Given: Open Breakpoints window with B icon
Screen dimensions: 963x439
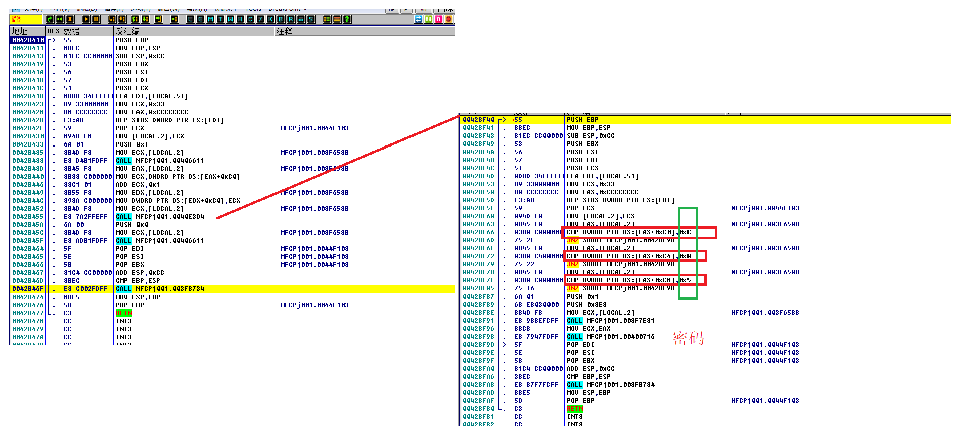Looking at the screenshot, I should 281,19.
